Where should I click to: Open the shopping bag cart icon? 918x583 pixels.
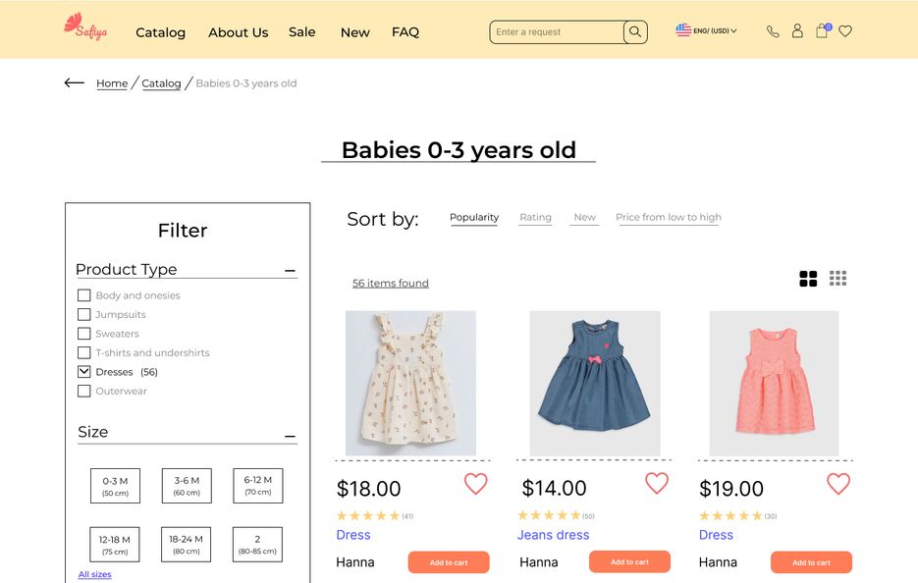coord(823,30)
